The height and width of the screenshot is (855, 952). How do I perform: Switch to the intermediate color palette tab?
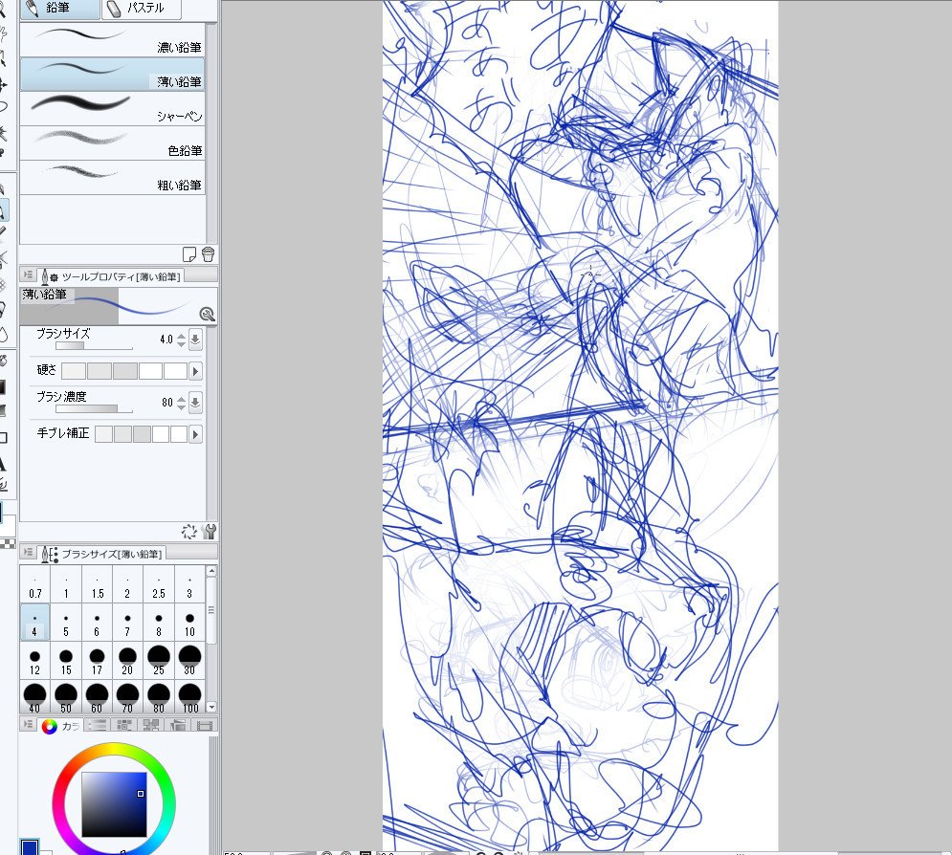150,725
